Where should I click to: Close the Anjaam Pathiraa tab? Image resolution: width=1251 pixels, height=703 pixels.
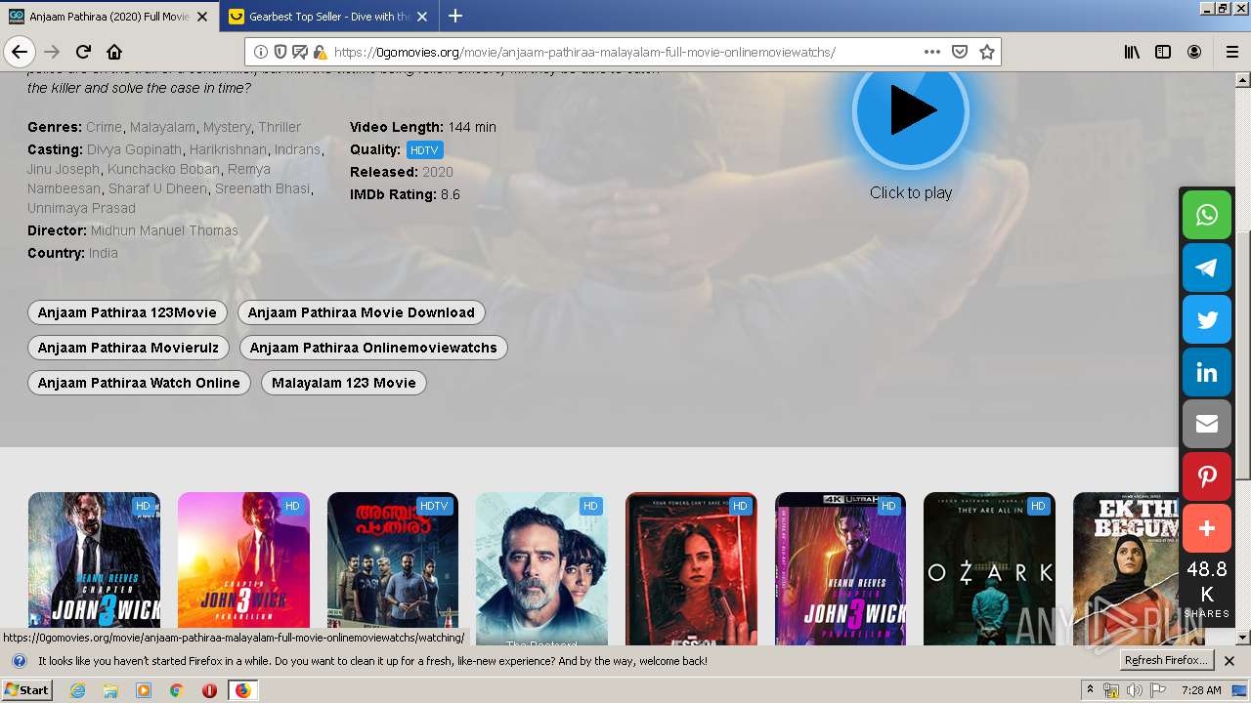click(202, 17)
